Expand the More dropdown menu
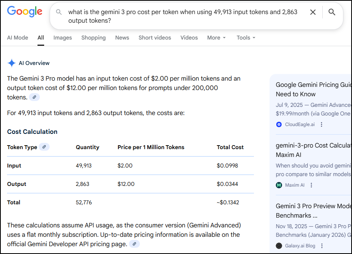 click(216, 38)
